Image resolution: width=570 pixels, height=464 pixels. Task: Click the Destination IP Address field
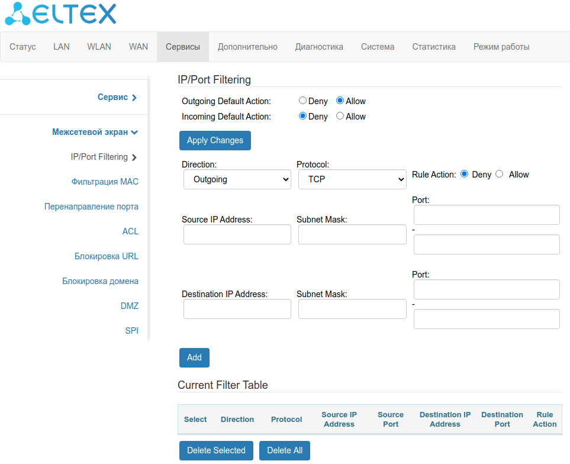tap(237, 309)
